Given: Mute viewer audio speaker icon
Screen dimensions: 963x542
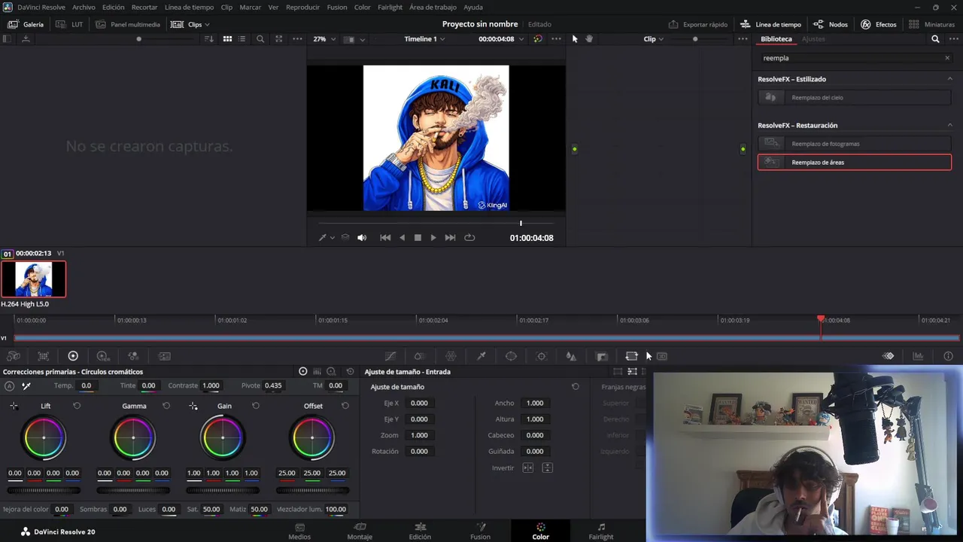Looking at the screenshot, I should tap(362, 237).
